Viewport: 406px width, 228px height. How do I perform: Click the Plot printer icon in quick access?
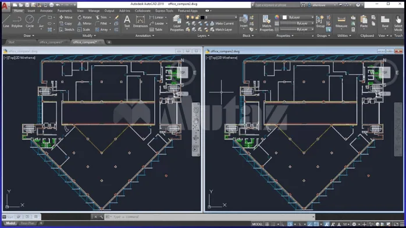click(52, 5)
